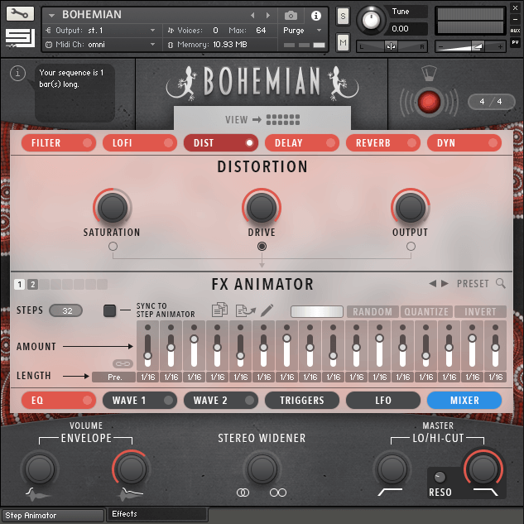Open the Purge dropdown menu
The image size is (524, 524).
pos(302,31)
